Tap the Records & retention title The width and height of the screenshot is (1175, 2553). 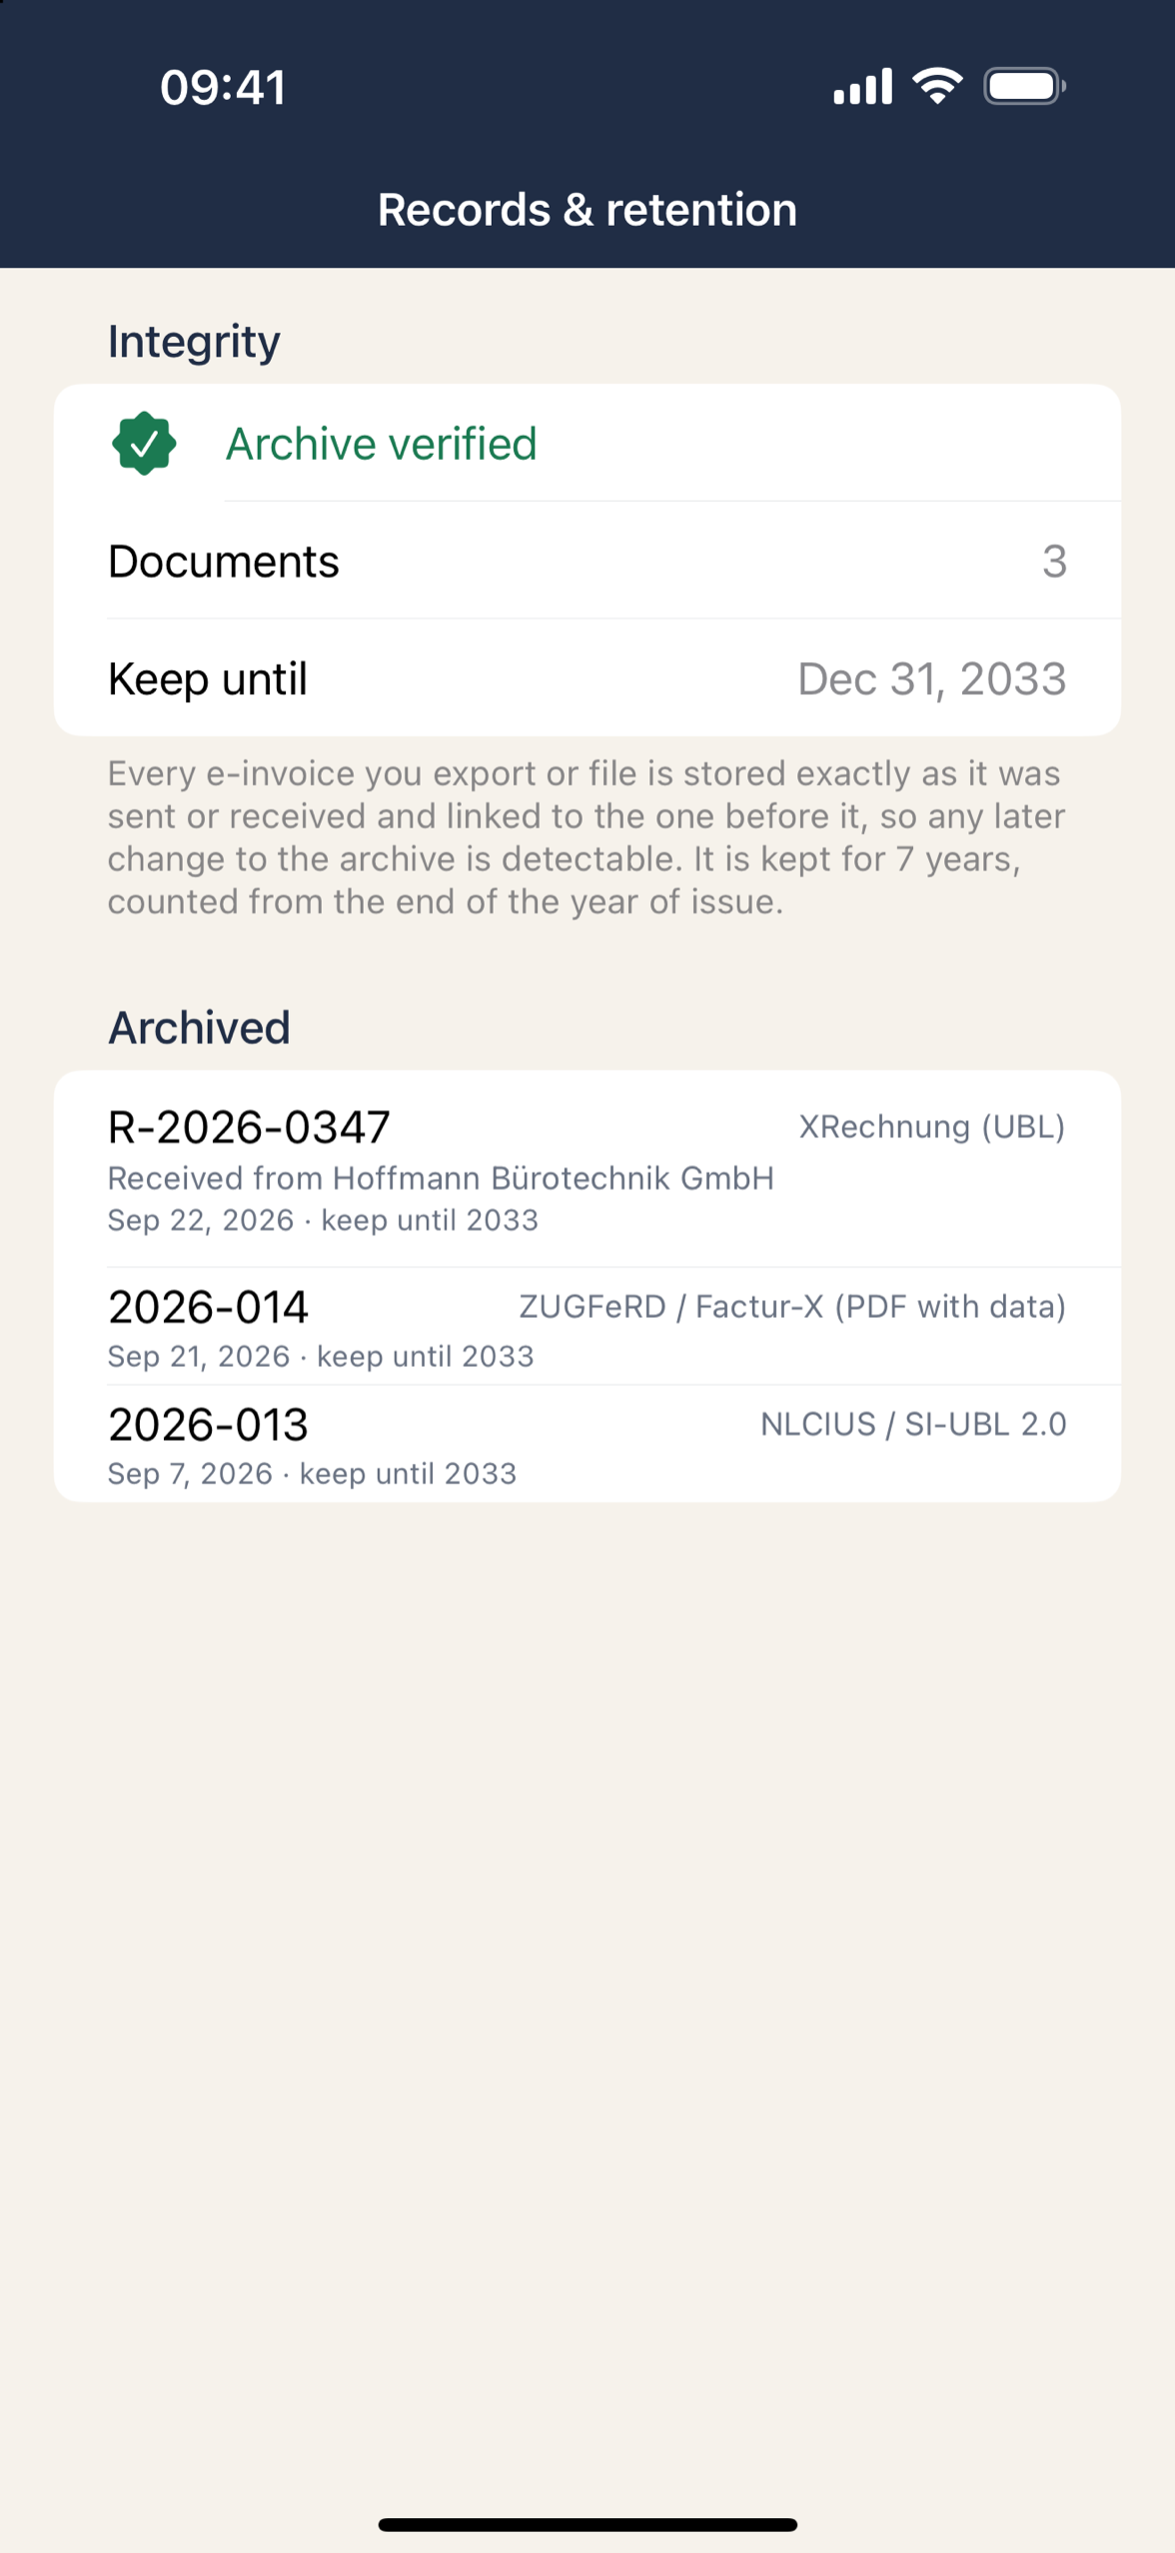pos(587,210)
